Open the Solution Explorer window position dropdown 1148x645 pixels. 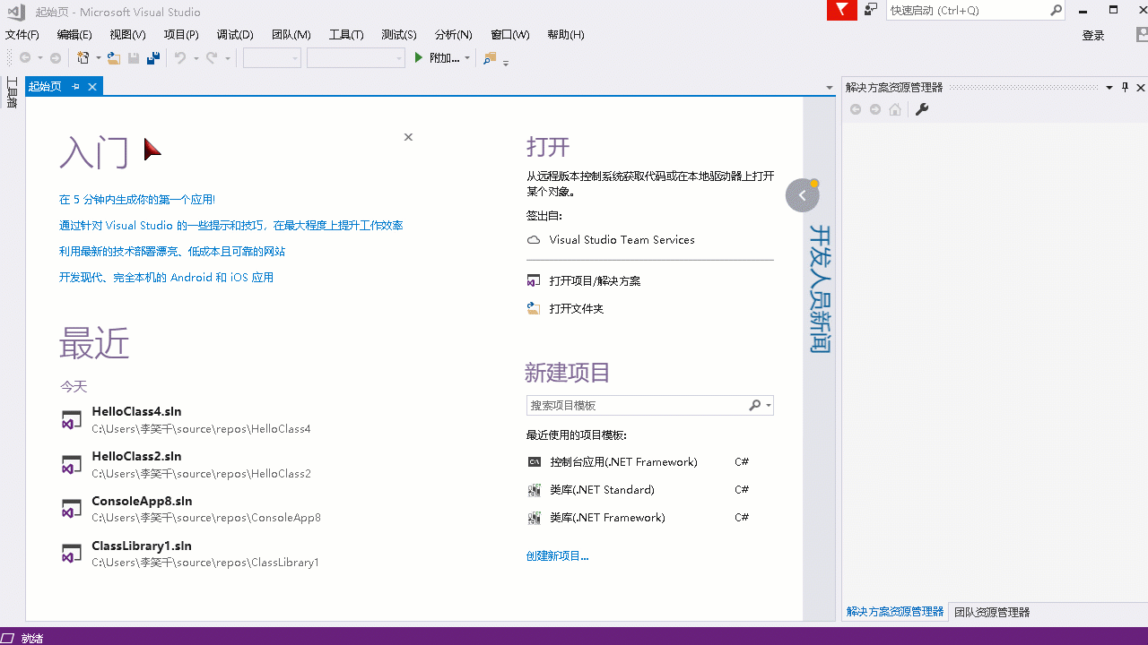coord(1109,87)
